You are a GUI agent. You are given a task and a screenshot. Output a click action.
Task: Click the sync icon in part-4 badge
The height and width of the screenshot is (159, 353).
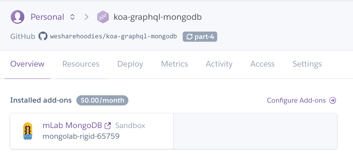pyautogui.click(x=190, y=37)
